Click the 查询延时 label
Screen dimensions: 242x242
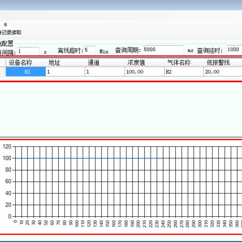[x=210, y=51]
